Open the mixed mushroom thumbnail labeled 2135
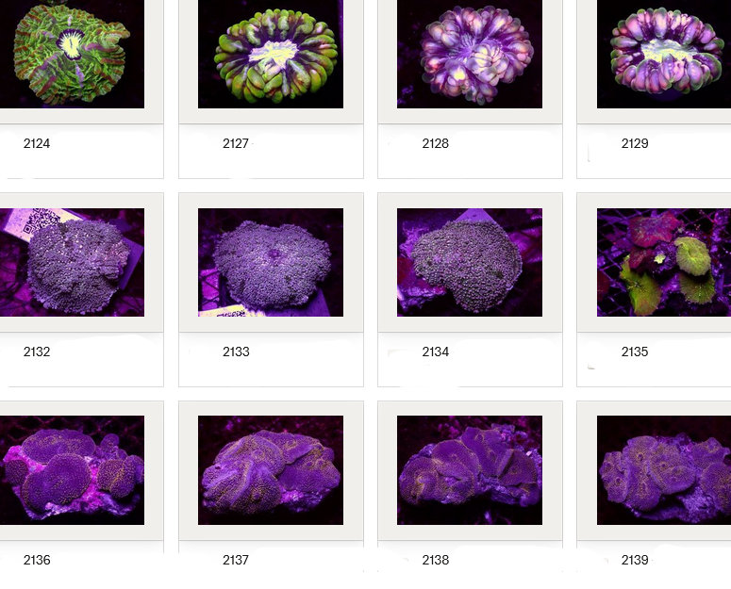 [664, 262]
